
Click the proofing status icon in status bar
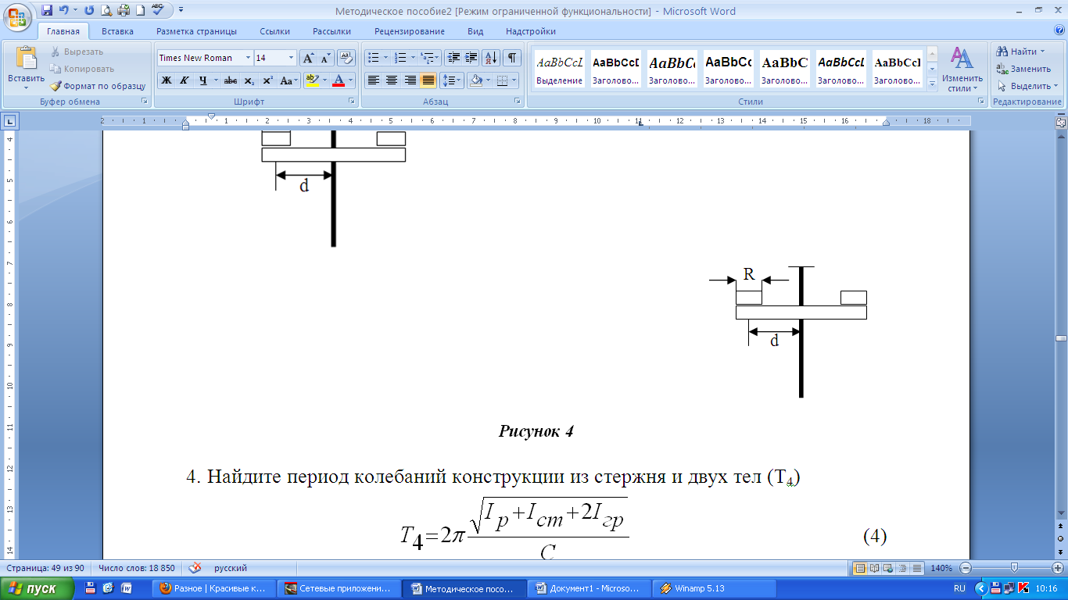195,568
